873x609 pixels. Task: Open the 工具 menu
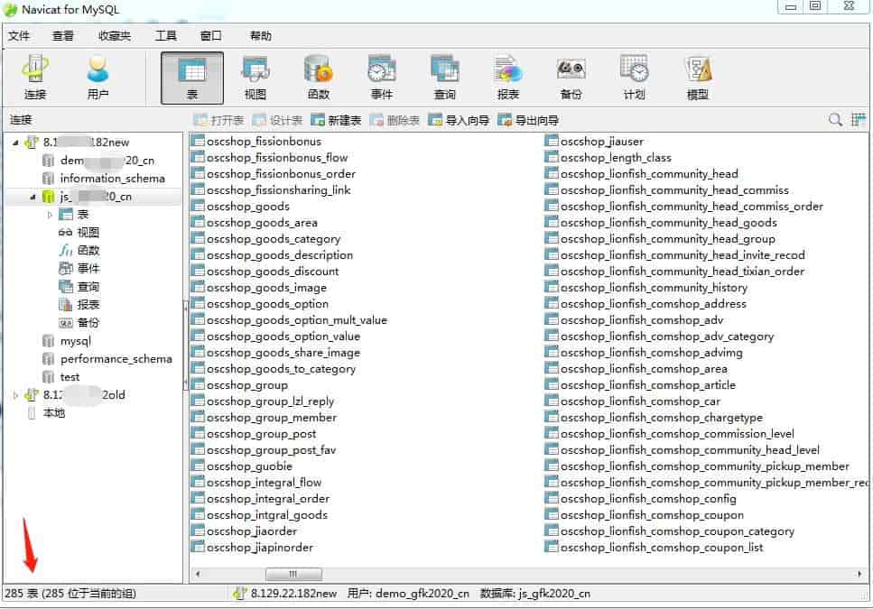point(166,36)
